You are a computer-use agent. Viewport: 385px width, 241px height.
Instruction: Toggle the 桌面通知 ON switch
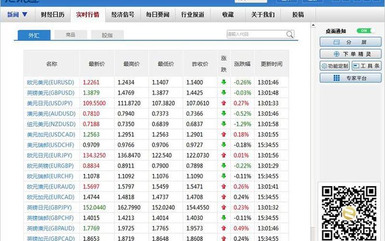366,31
